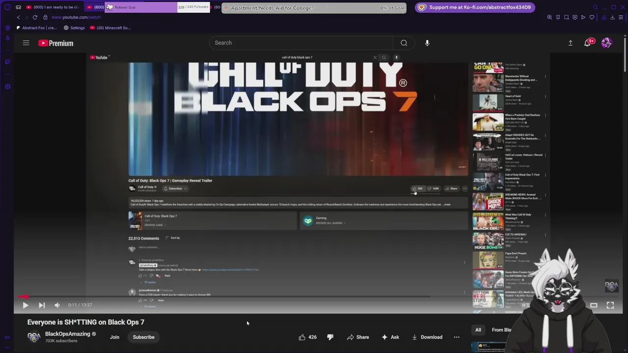The height and width of the screenshot is (353, 628).
Task: Open the three-dot more actions under the video
Action: pos(457,337)
